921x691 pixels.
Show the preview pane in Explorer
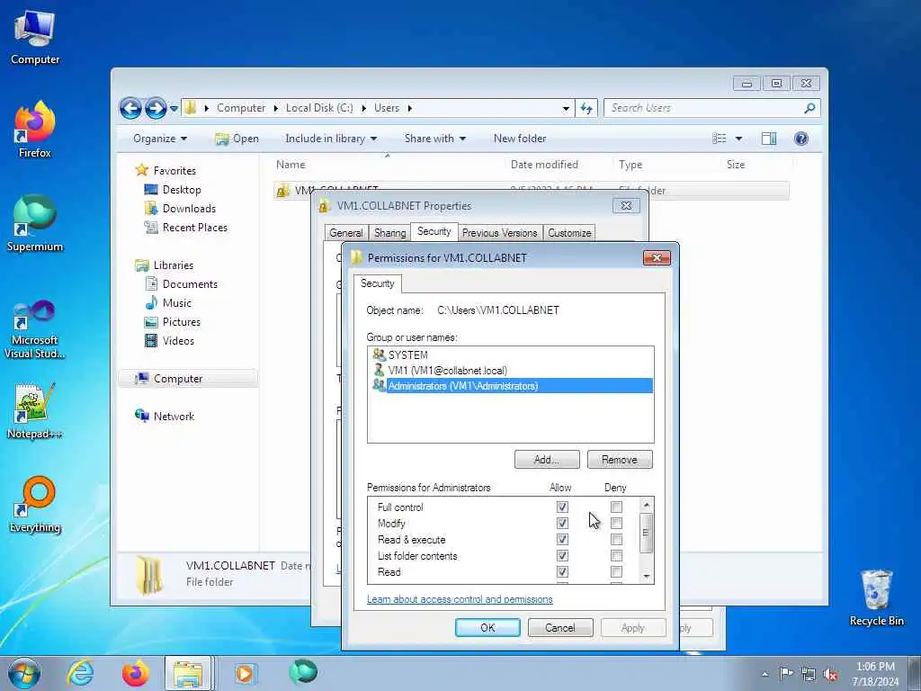[769, 139]
